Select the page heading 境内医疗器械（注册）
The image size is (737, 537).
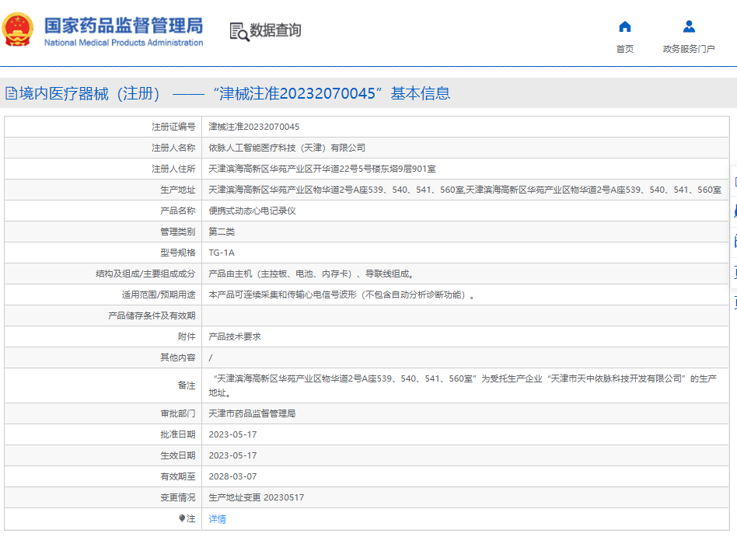pyautogui.click(x=89, y=93)
